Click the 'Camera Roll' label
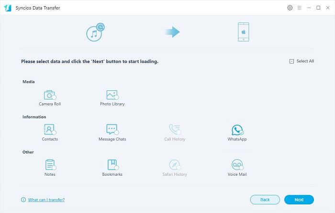 tap(50, 104)
